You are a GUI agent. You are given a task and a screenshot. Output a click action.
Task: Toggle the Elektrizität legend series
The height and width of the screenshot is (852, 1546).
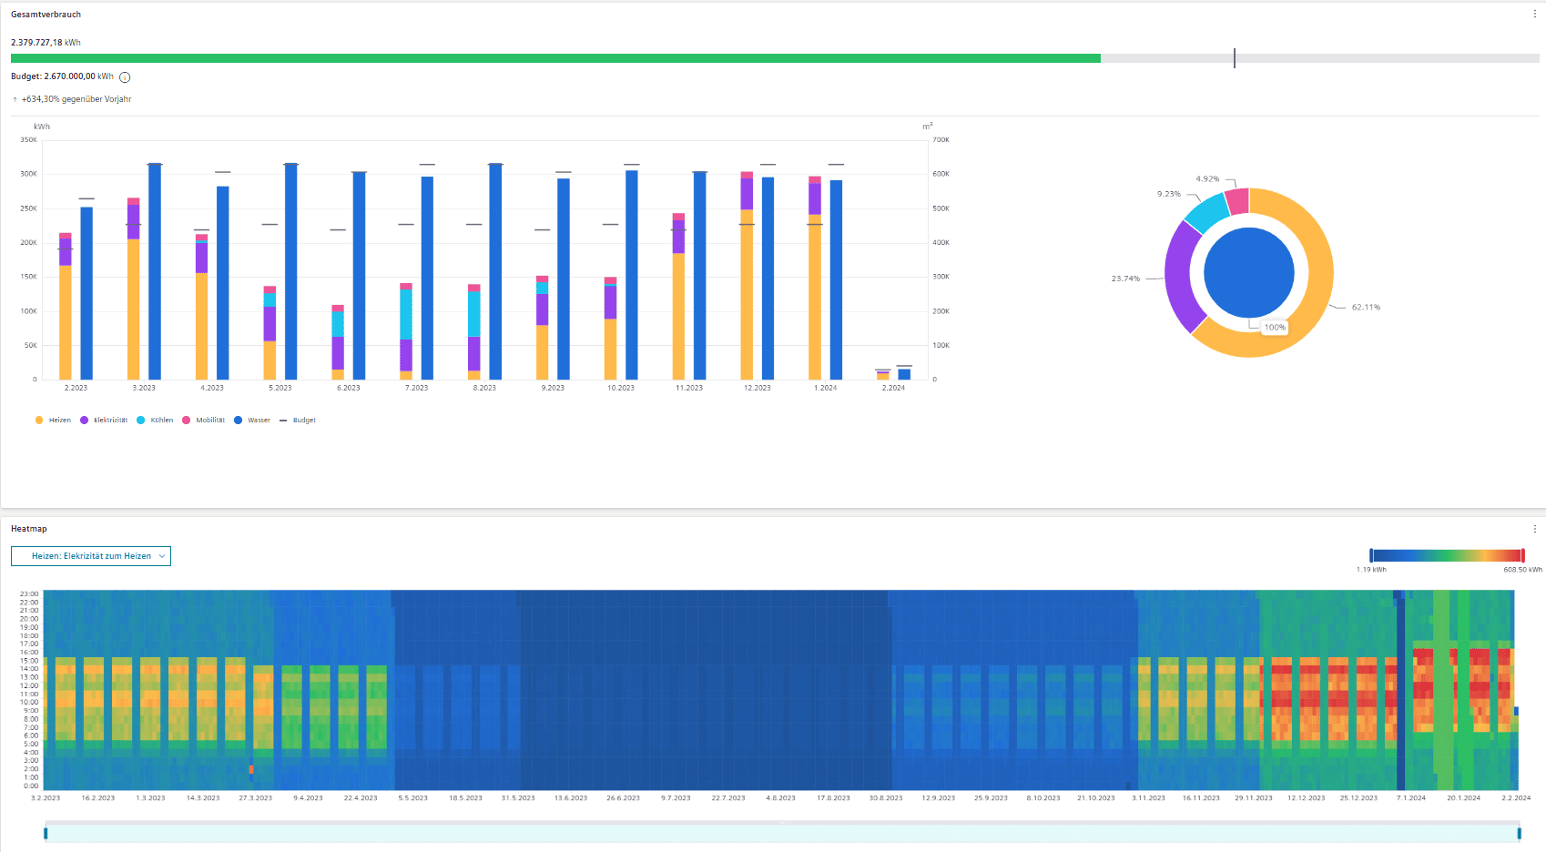pos(104,421)
